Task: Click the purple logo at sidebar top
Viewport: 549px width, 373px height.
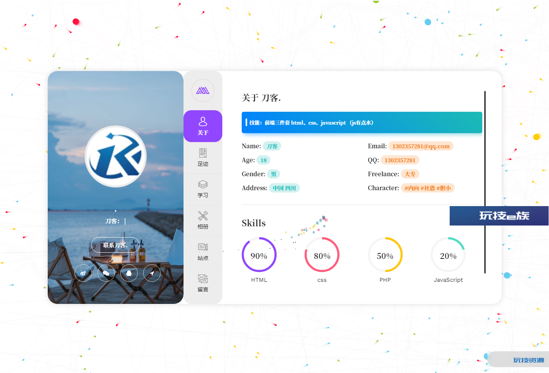Action: click(x=203, y=90)
